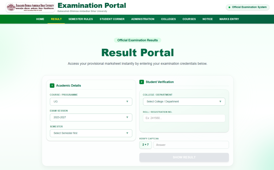Open the Course / Programme dropdown showing UG

[91, 102]
